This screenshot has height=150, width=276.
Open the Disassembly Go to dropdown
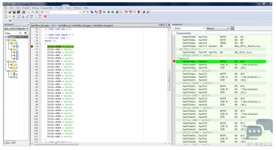[204, 28]
